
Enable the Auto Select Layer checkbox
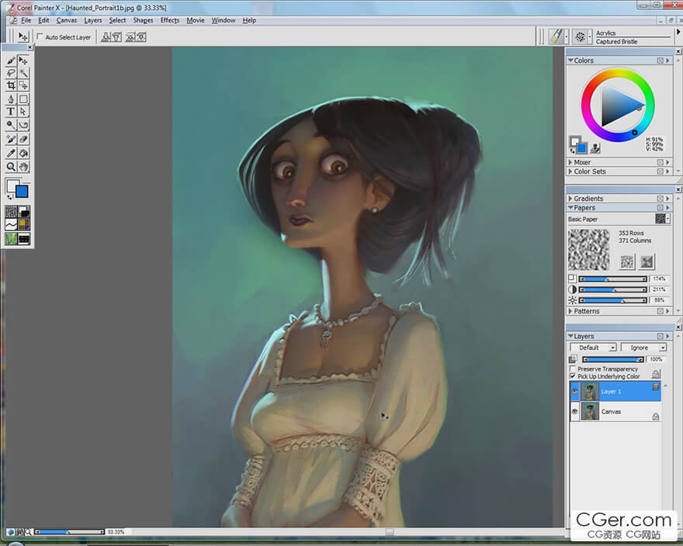point(40,37)
